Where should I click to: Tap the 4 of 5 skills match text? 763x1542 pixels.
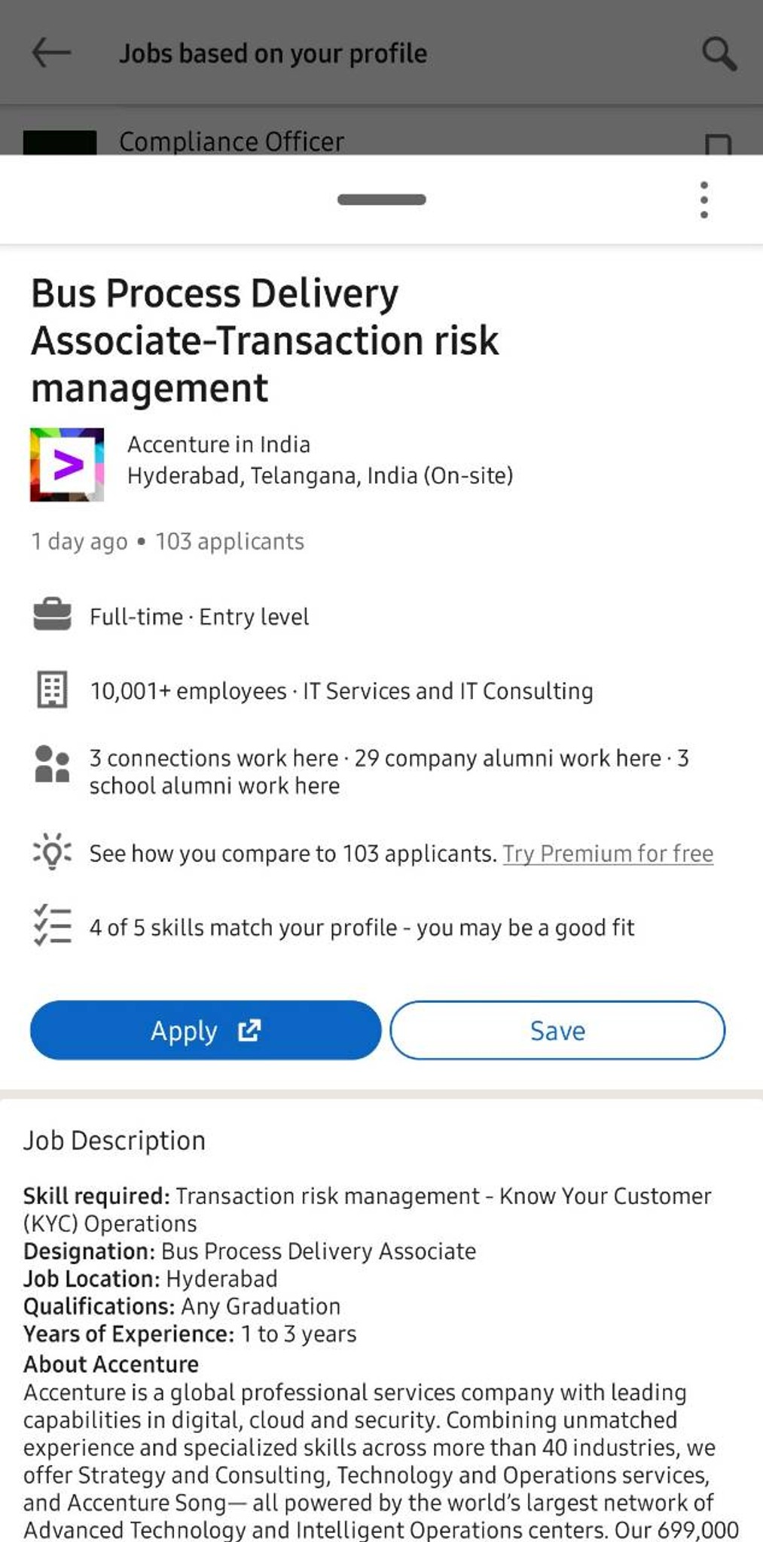[x=362, y=927]
